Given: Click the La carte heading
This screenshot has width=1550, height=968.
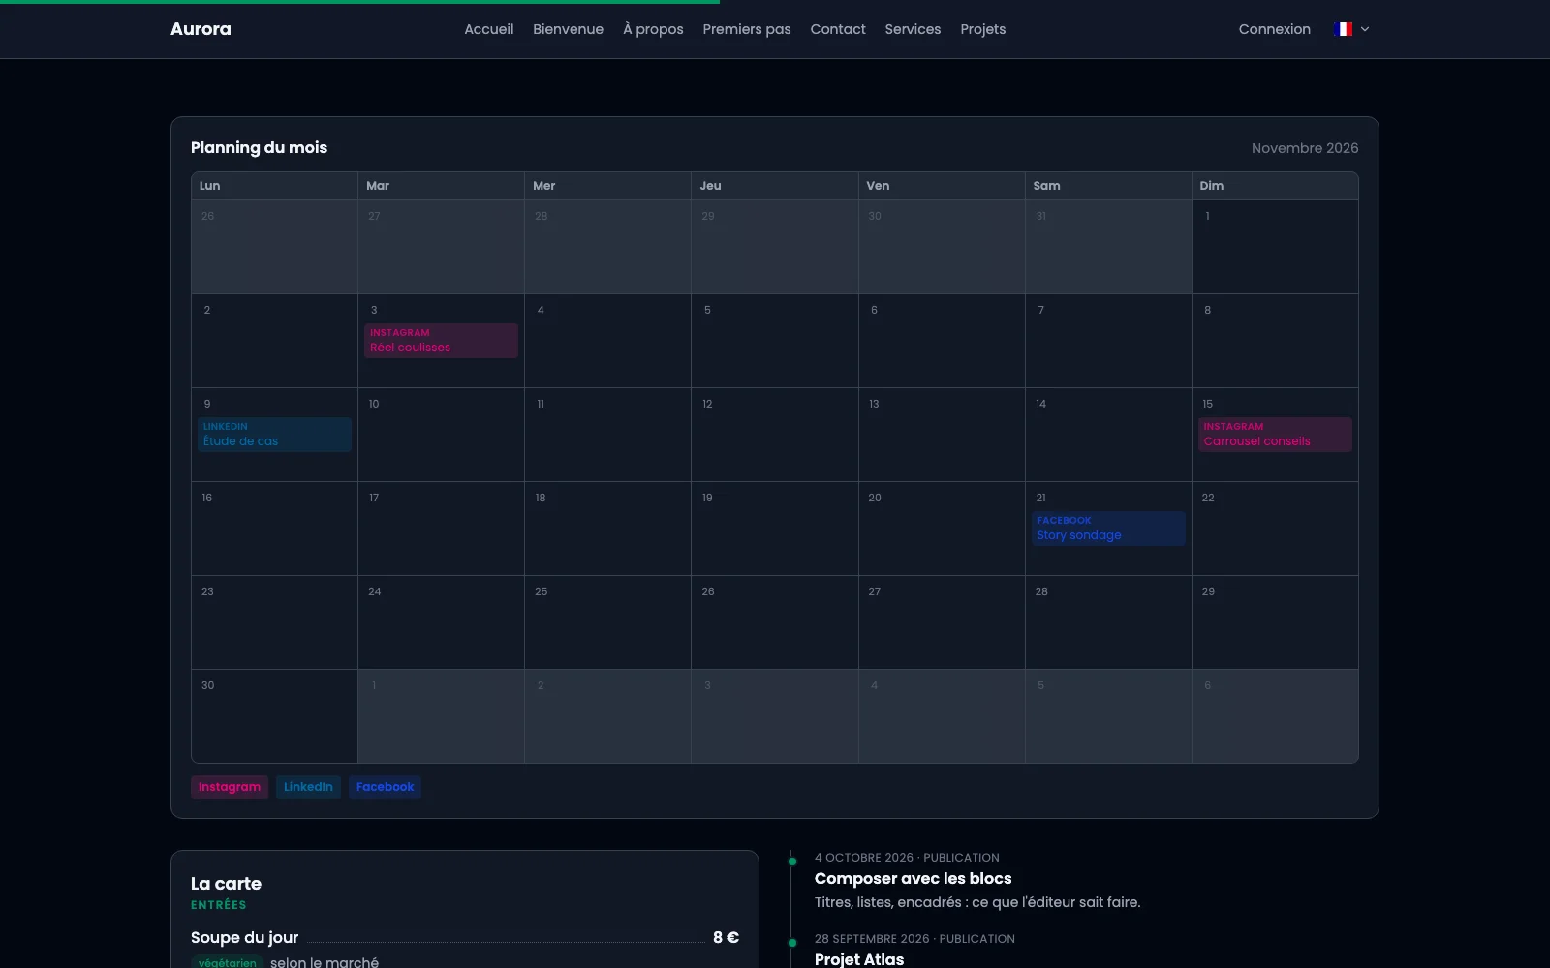Looking at the screenshot, I should coord(226,883).
